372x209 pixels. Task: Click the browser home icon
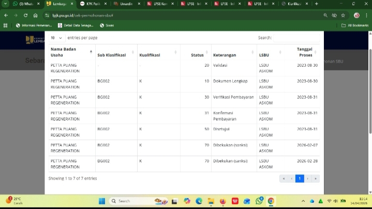tap(35, 16)
